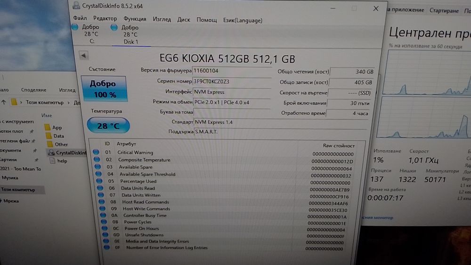This screenshot has height=265, width=471.
Task: Click the 28 °C temperature button
Action: 108,126
